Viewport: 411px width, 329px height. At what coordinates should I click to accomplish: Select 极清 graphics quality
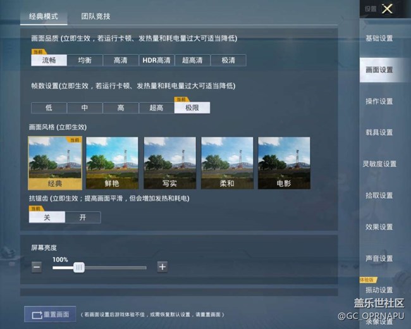[x=229, y=61]
